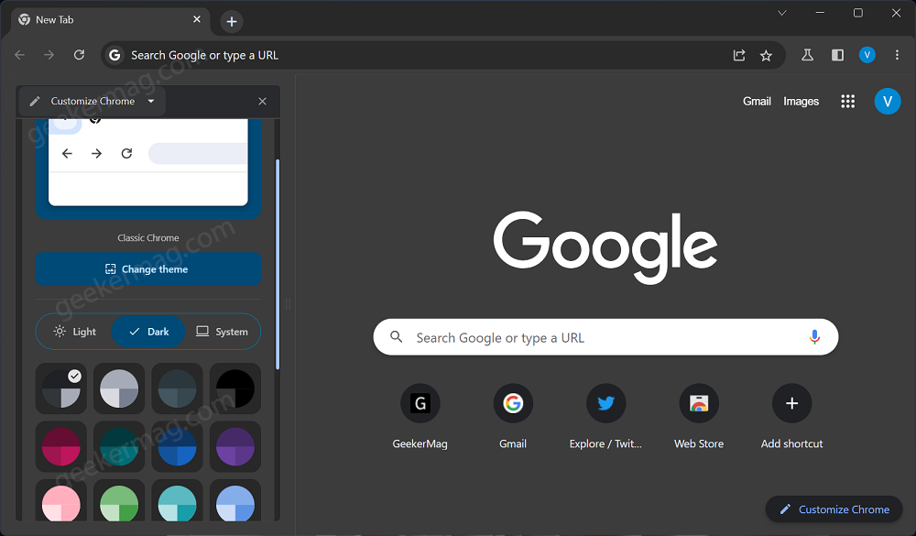Open the Gmail link at top

[757, 101]
